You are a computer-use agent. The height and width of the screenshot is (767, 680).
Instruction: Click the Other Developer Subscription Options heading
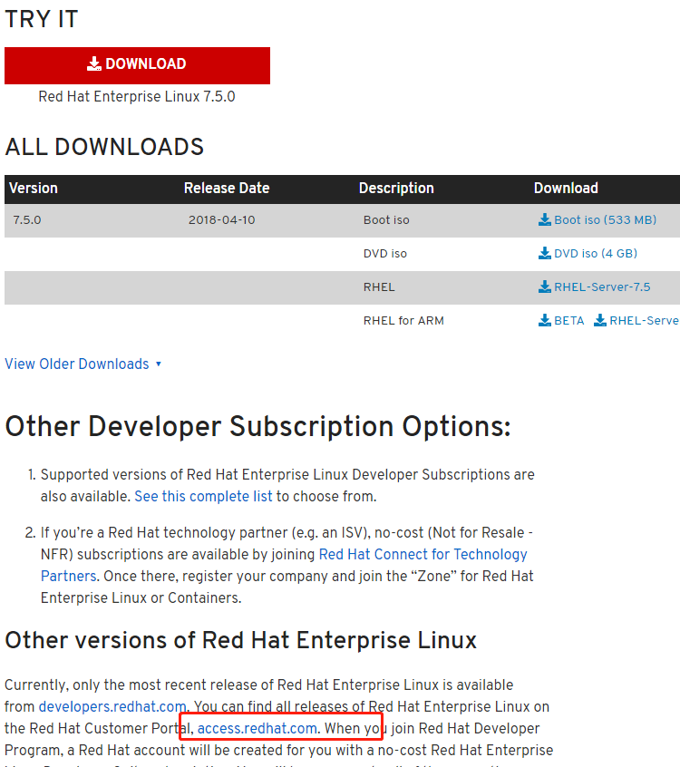click(257, 426)
